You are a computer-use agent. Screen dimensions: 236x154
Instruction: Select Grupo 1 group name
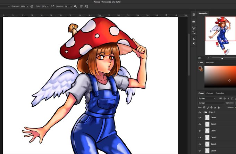[x=212, y=112]
